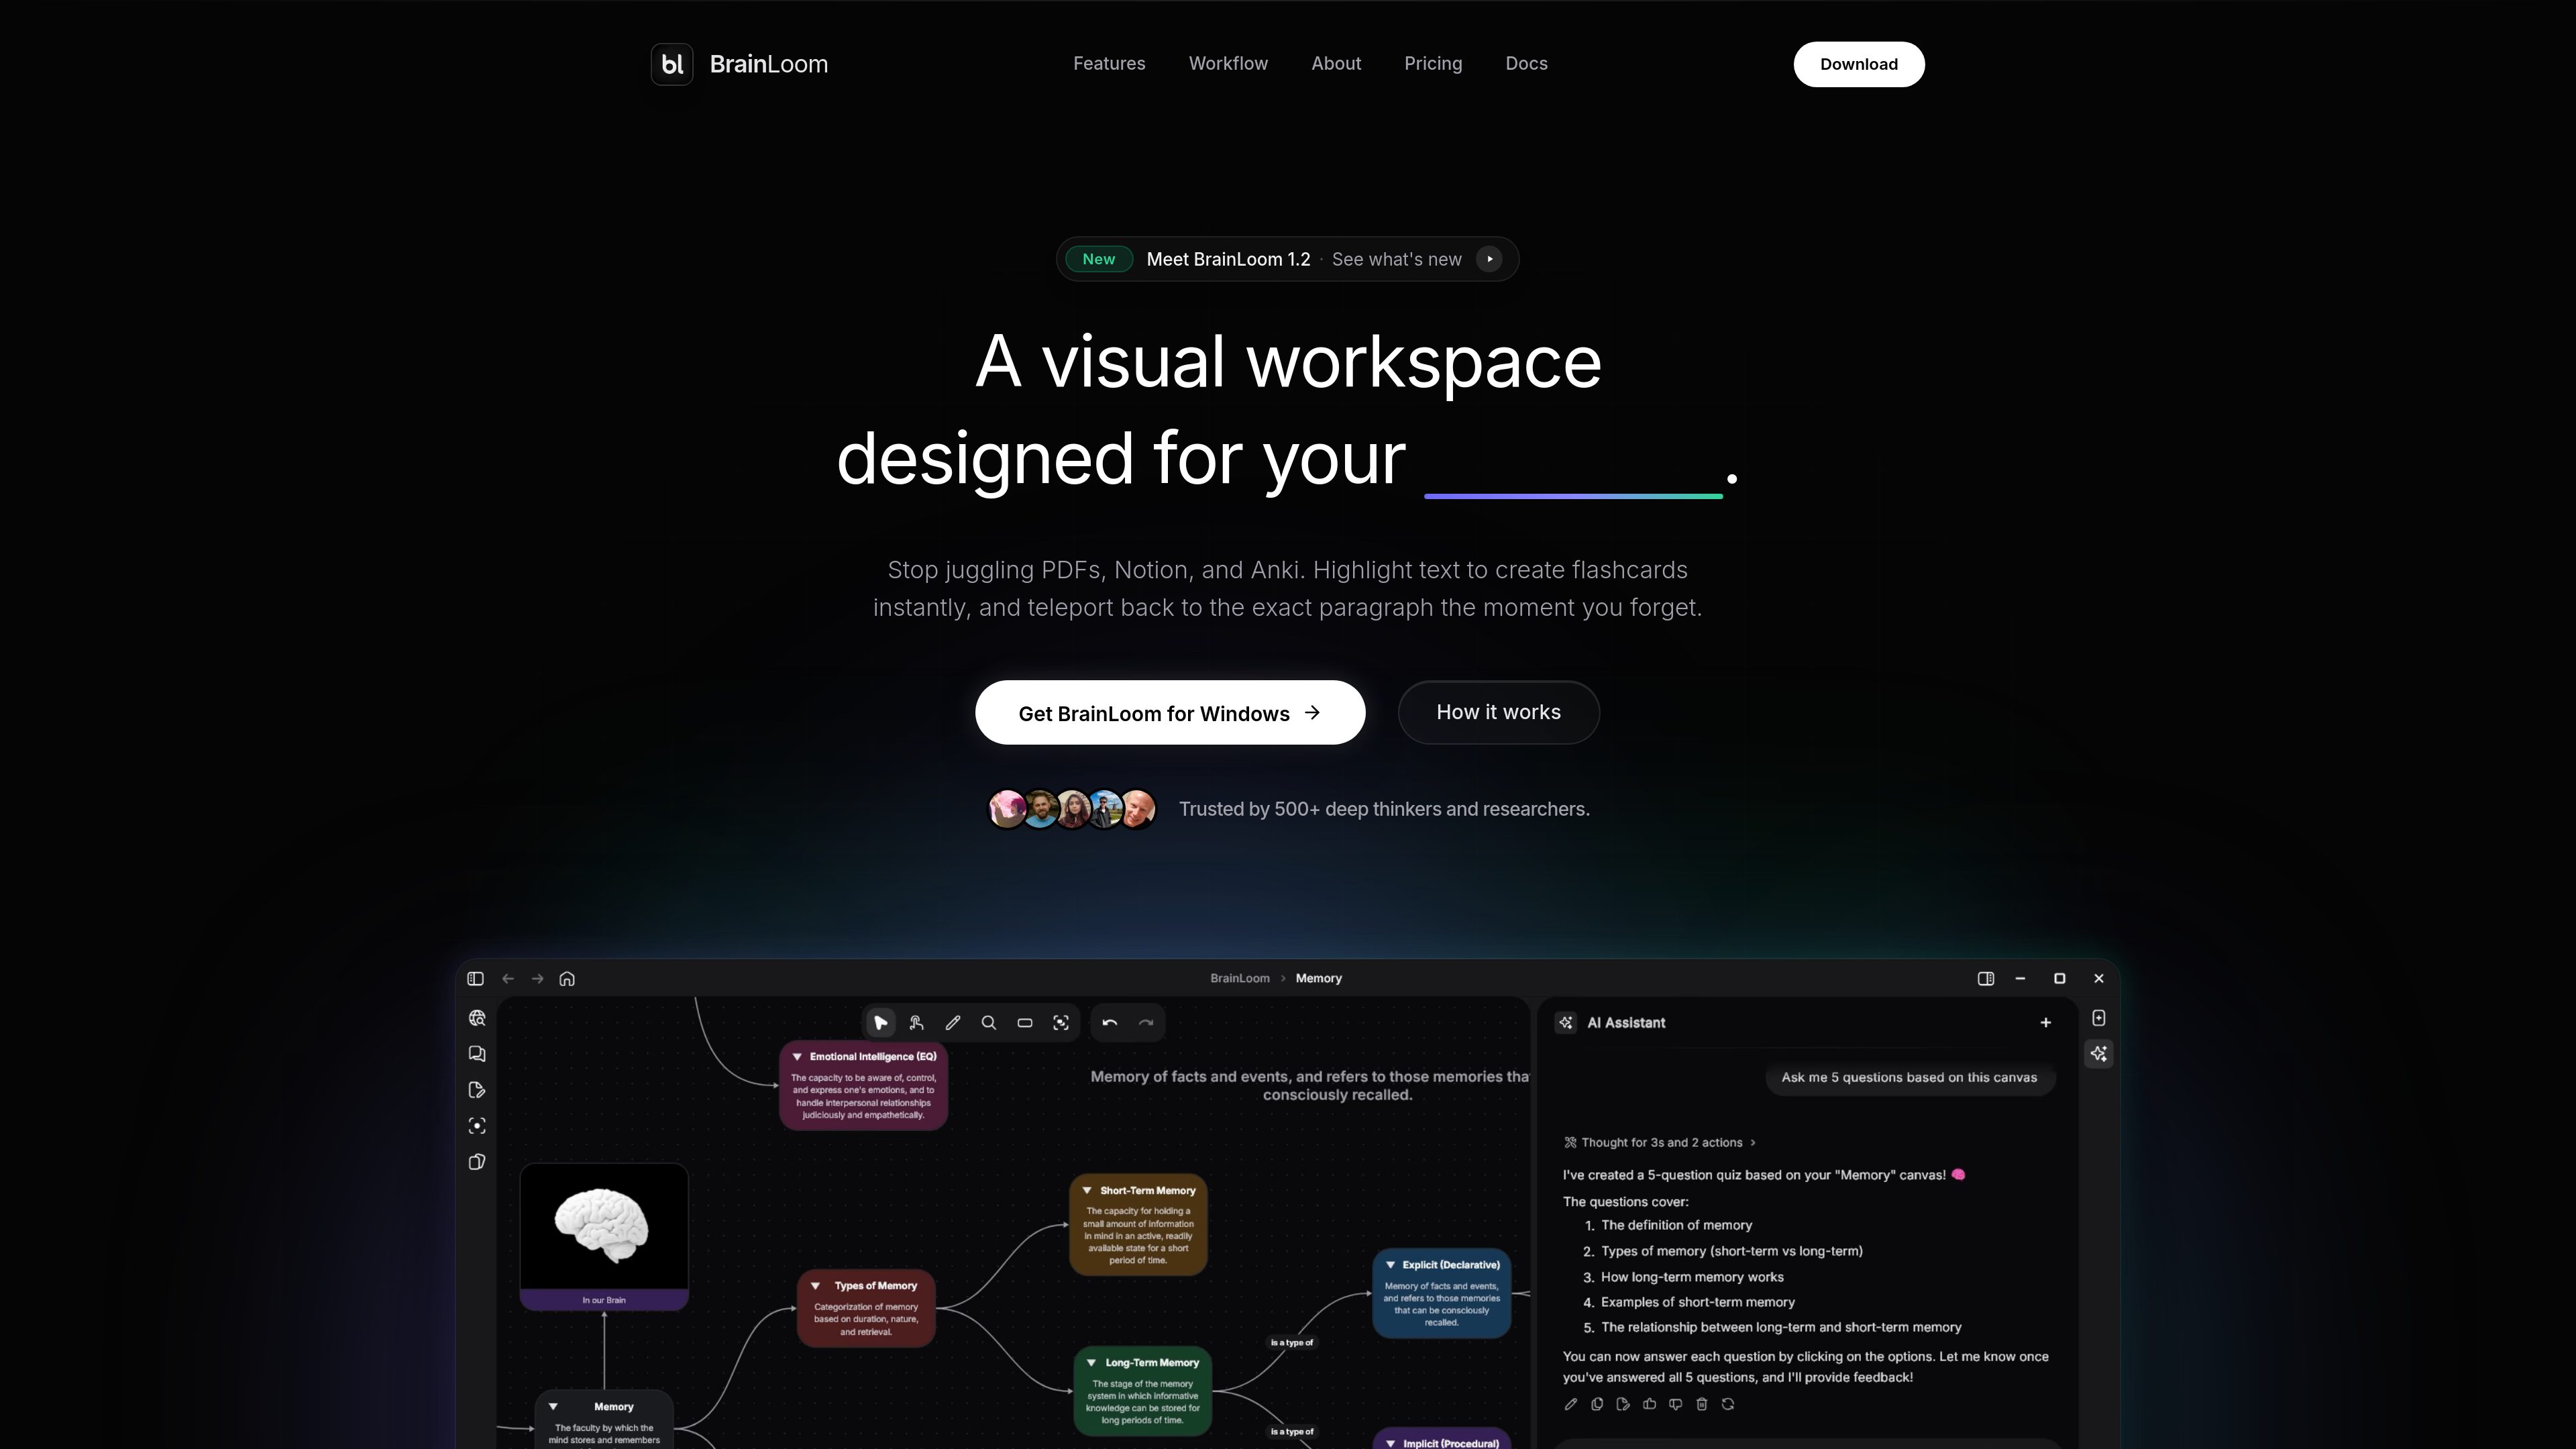This screenshot has width=2576, height=1449.
Task: Start a new AI Assistant chat with plus
Action: pyautogui.click(x=2045, y=1022)
